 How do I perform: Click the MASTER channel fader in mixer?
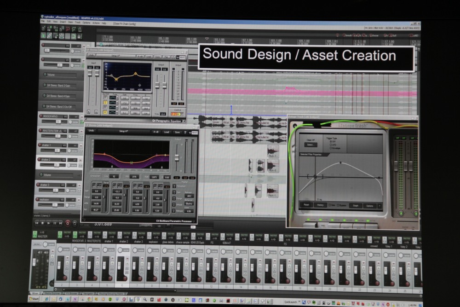pos(34,262)
